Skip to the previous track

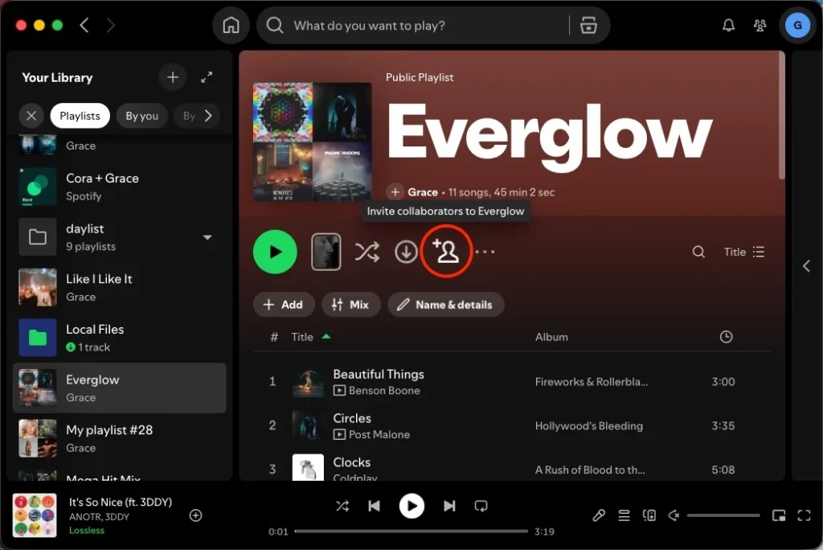pos(375,506)
